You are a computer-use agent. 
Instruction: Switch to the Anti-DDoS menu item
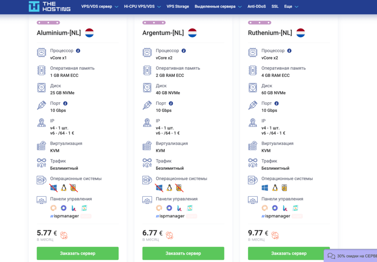(257, 6)
